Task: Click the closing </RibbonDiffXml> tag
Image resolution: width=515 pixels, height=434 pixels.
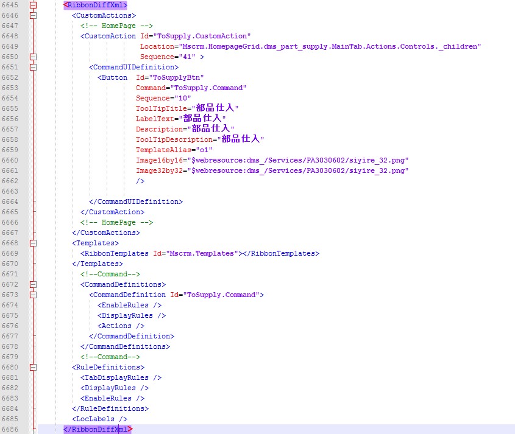Action: click(x=98, y=429)
